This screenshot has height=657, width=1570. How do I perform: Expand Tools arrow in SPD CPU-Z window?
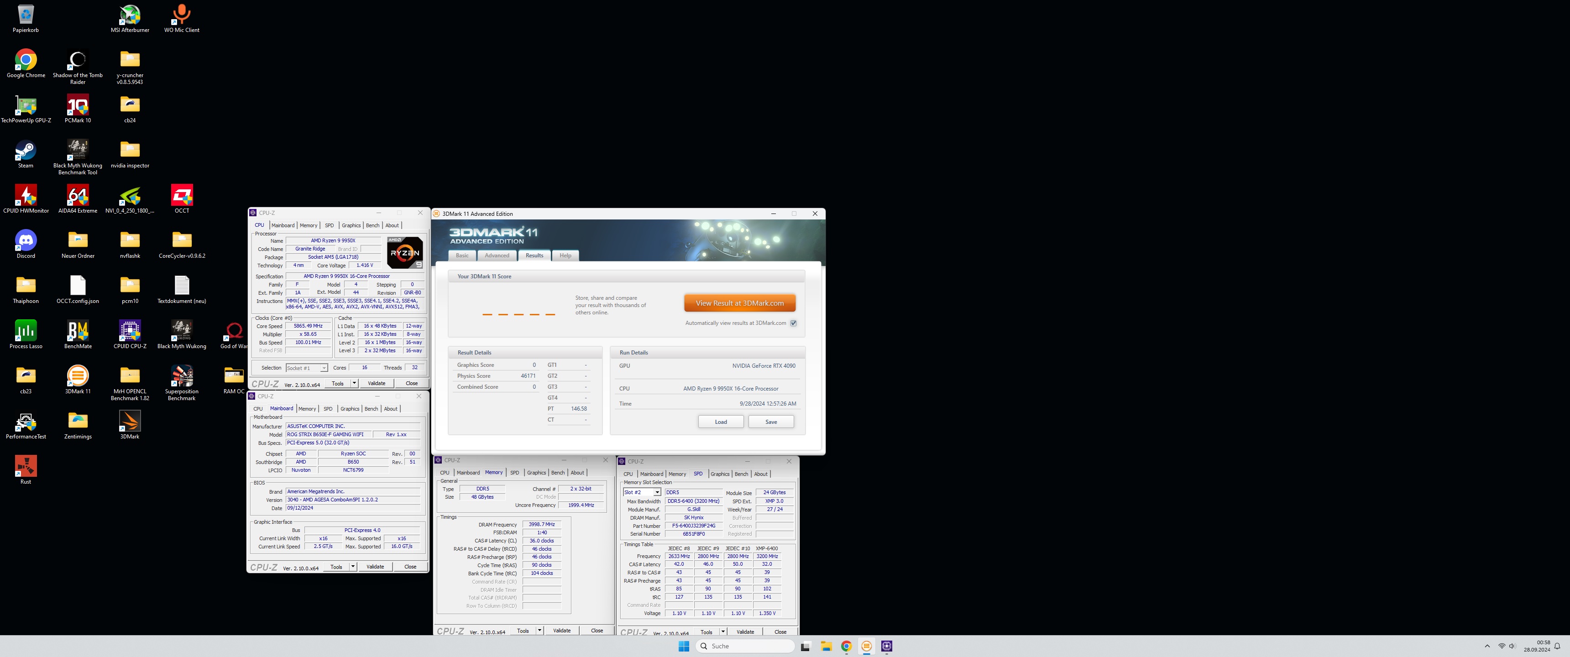point(723,632)
